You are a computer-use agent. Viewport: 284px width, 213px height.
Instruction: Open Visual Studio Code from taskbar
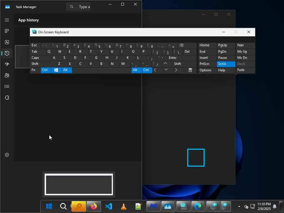tap(109, 206)
